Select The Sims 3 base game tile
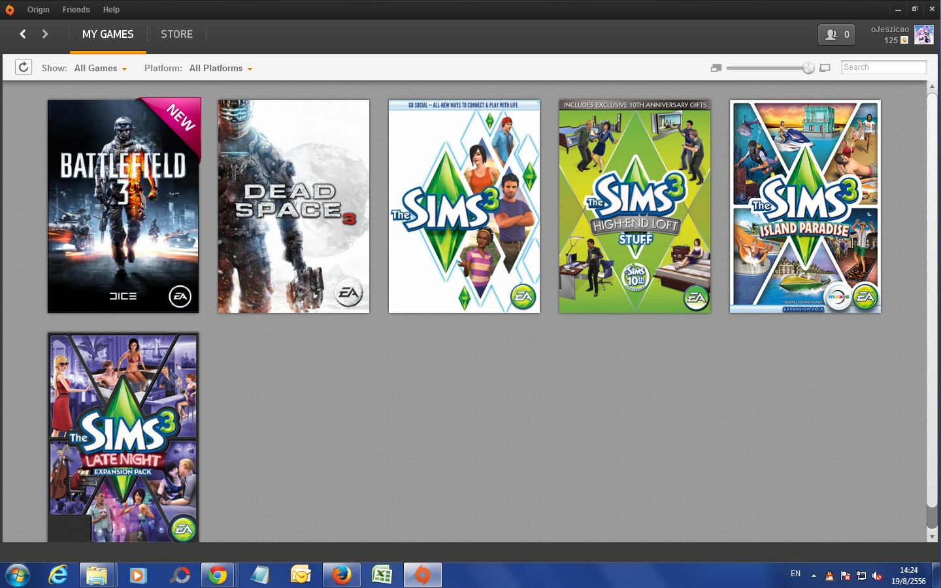Screen dimensions: 941x588 [464, 206]
